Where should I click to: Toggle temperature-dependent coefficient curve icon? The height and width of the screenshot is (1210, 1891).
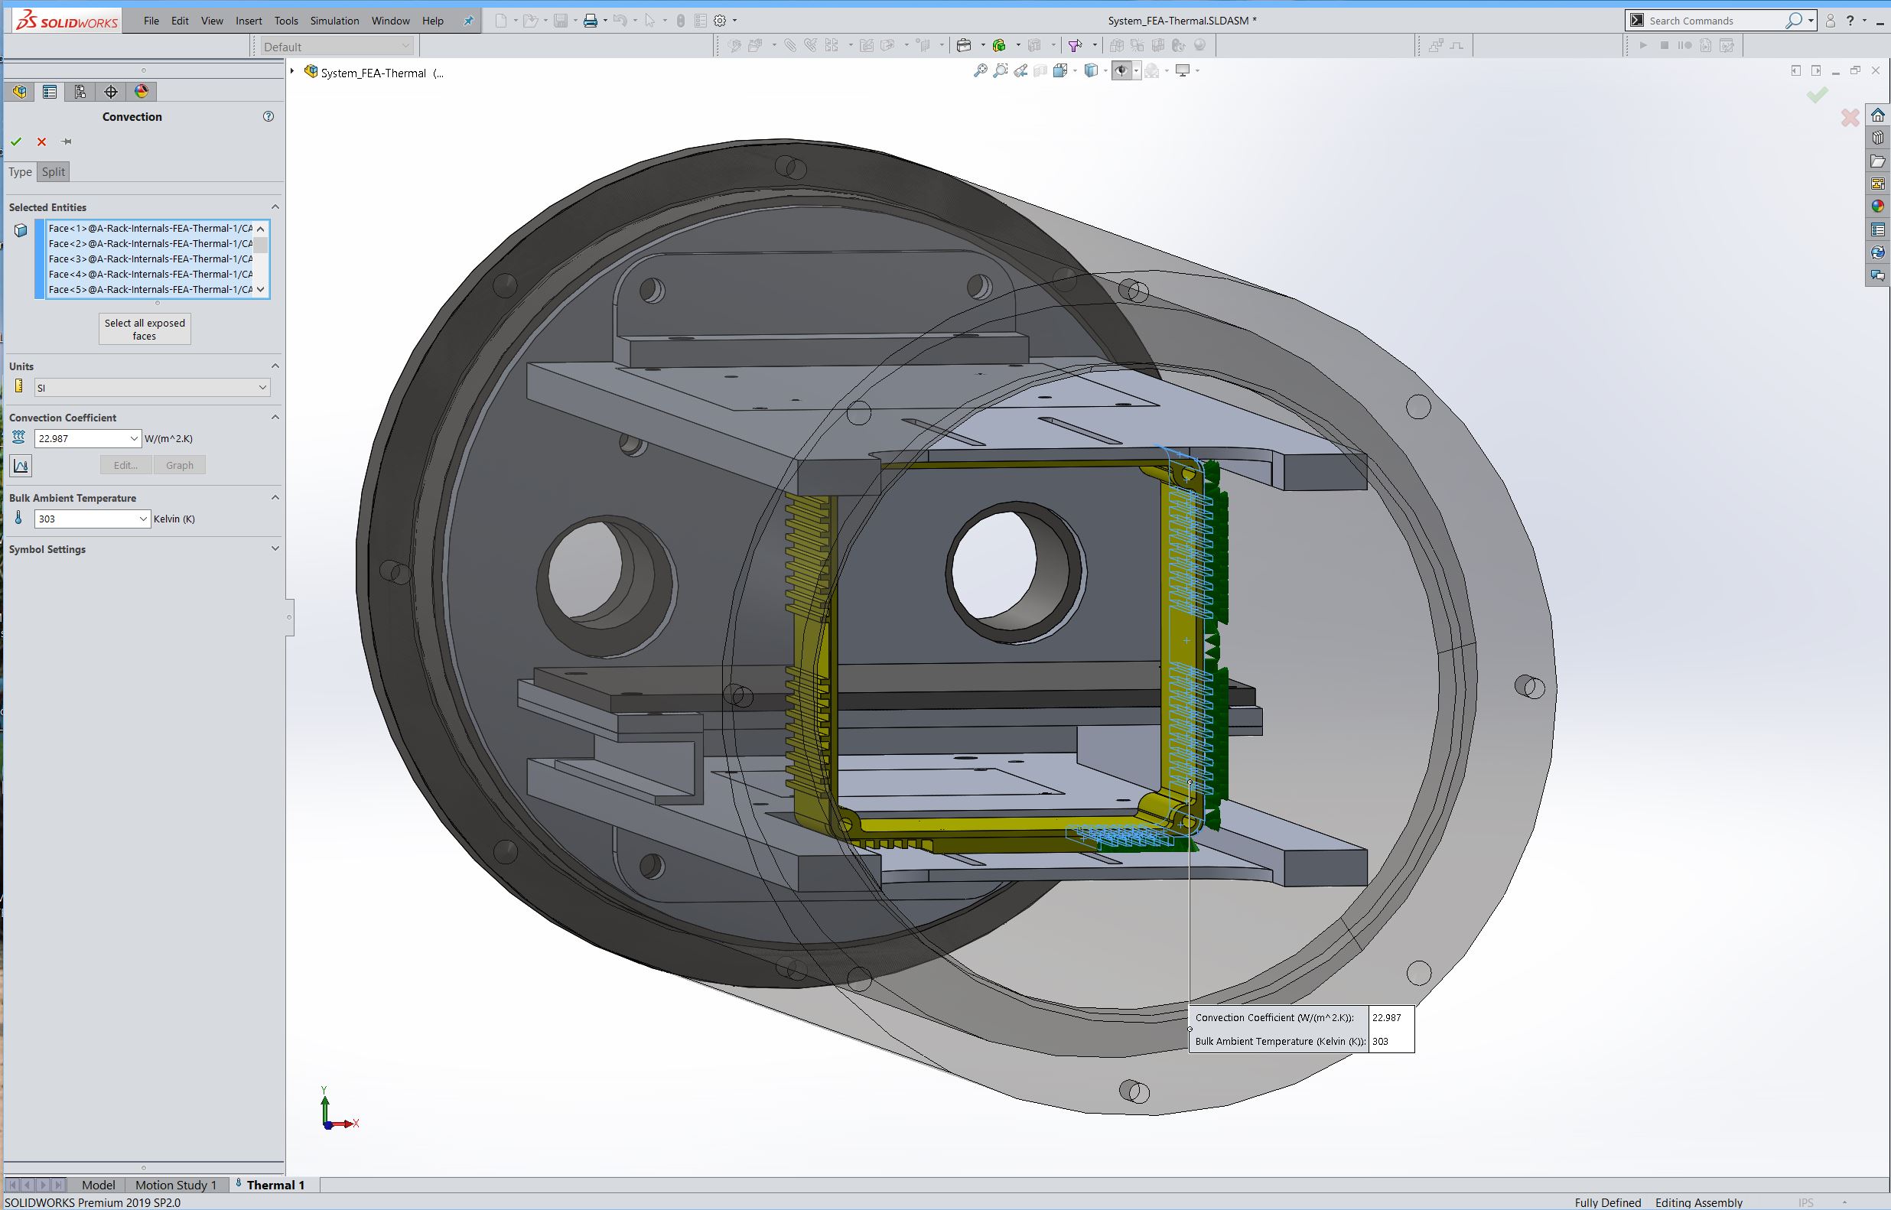(21, 466)
